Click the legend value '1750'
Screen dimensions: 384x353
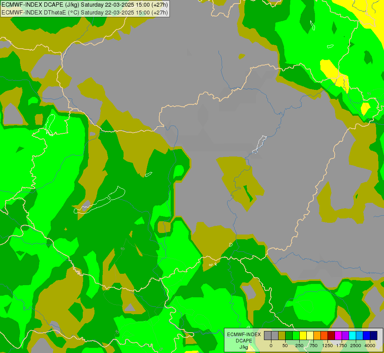tap(342, 346)
